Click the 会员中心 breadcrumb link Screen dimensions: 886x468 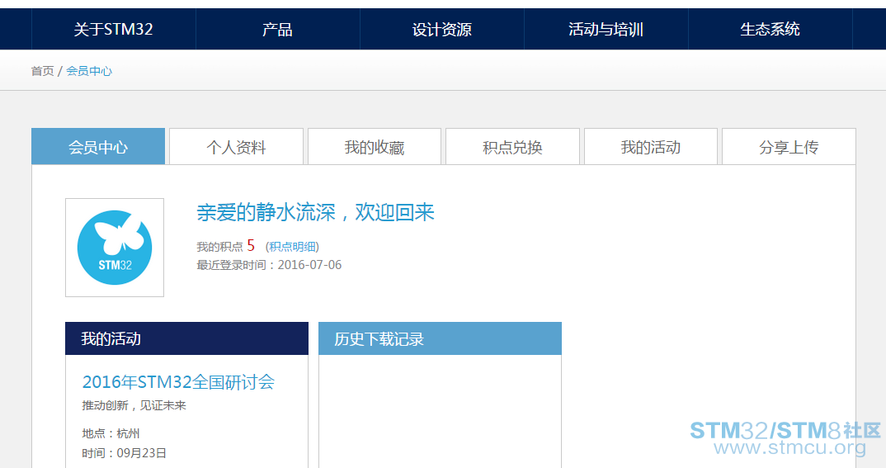click(89, 71)
